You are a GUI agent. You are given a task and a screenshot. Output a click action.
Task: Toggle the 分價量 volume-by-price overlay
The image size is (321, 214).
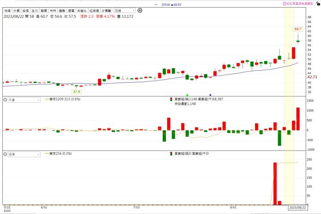click(x=106, y=10)
